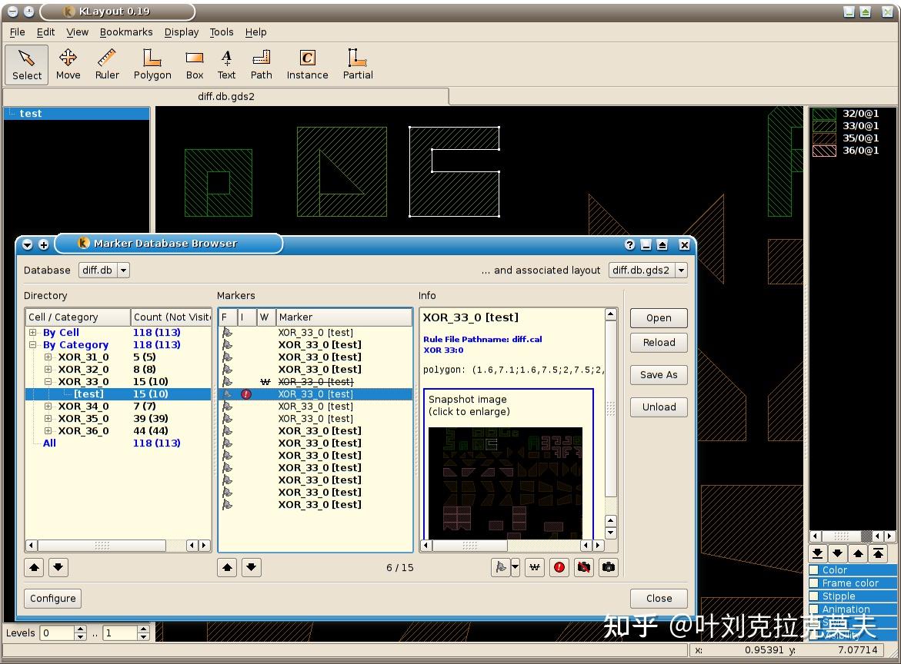901x664 pixels.
Task: Switch to Partial edit mode
Action: (x=358, y=65)
